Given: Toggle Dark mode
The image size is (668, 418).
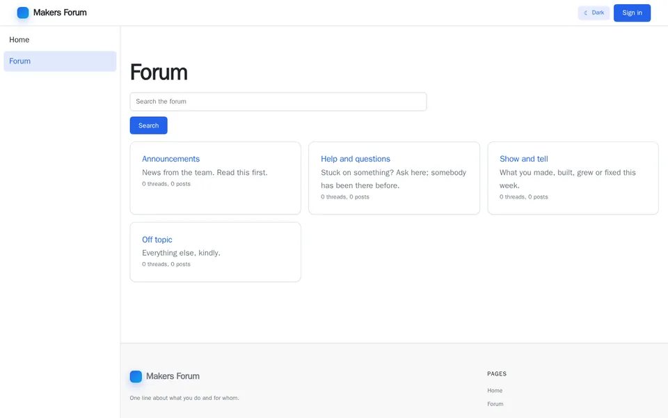Looking at the screenshot, I should coord(594,13).
